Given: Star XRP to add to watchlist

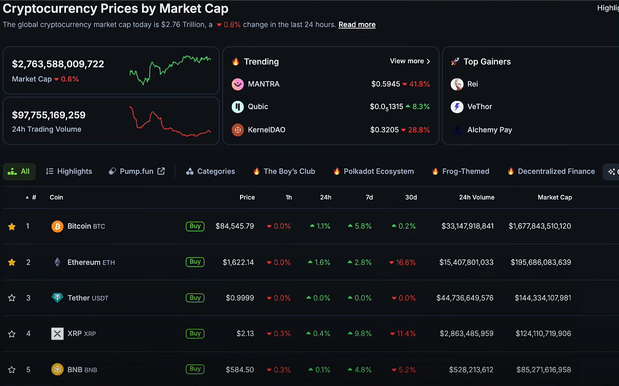Looking at the screenshot, I should click(12, 334).
